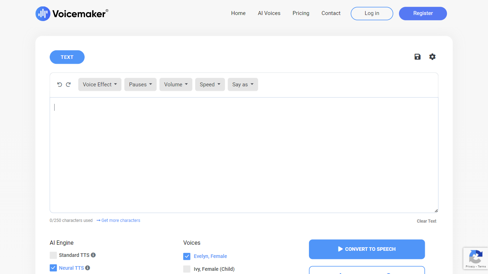Screen dimensions: 488x274
Task: Click the Standard TTS info icon
Action: (93, 255)
